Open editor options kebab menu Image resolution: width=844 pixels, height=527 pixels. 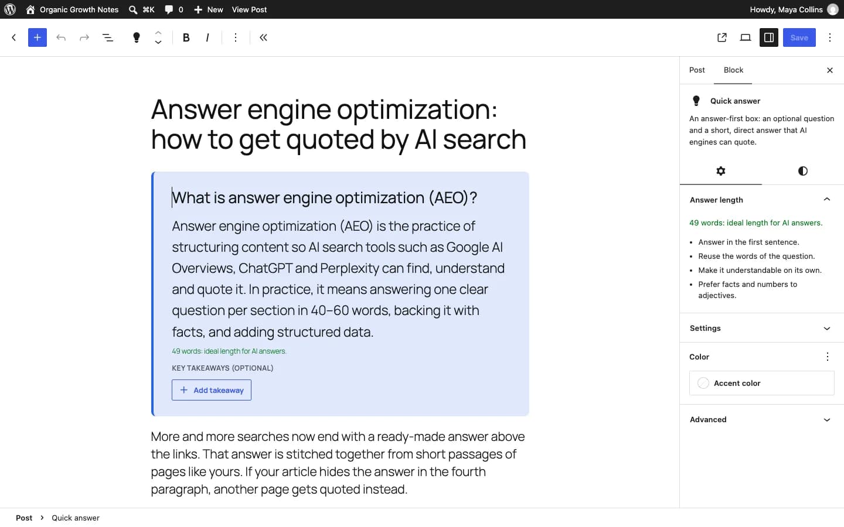tap(830, 37)
